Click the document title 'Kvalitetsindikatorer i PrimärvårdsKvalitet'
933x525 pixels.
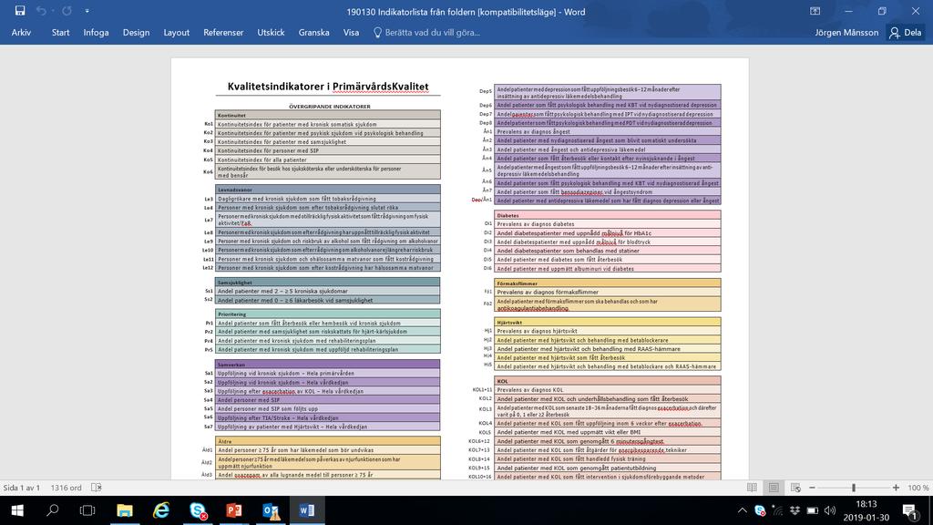[x=328, y=87]
